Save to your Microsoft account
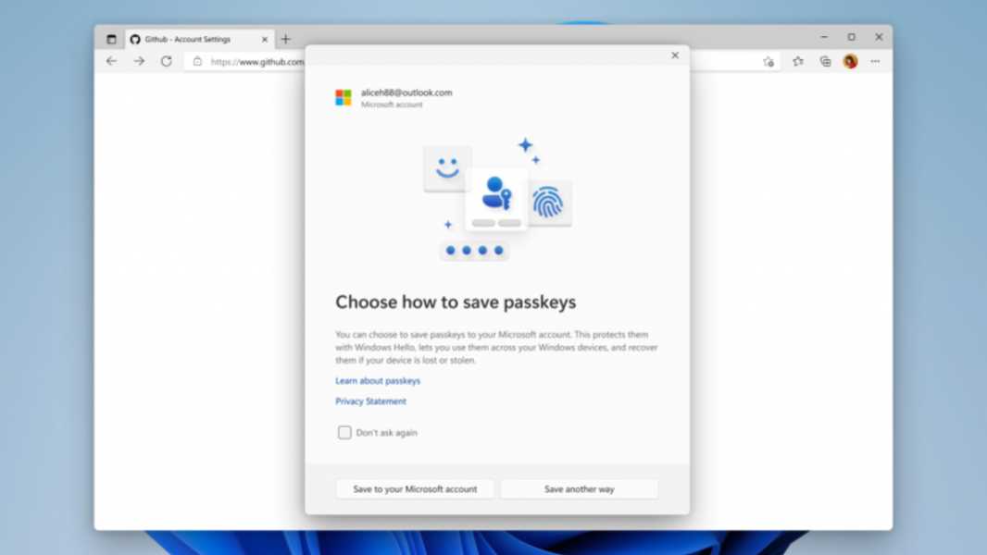Viewport: 987px width, 555px height. (x=414, y=488)
